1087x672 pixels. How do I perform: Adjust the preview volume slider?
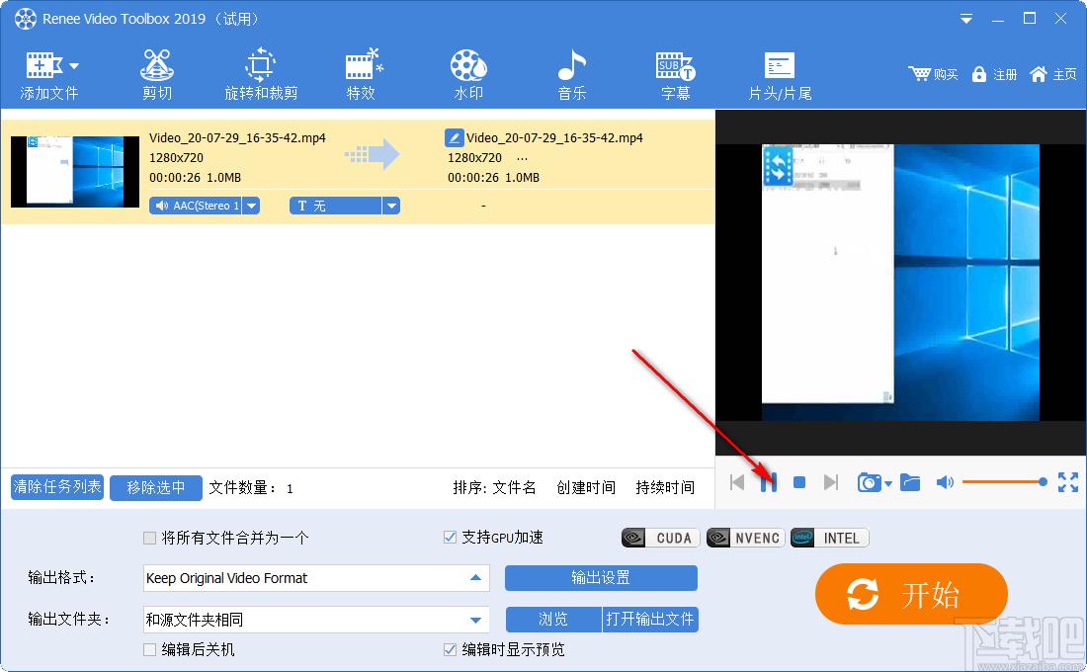1005,482
